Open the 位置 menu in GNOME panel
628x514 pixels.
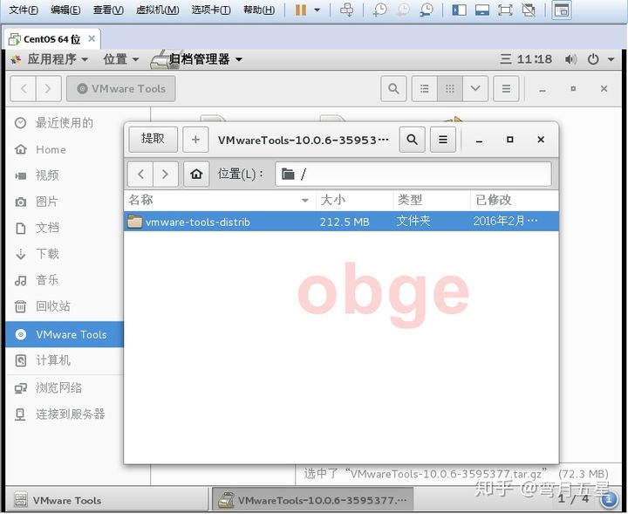click(x=121, y=59)
